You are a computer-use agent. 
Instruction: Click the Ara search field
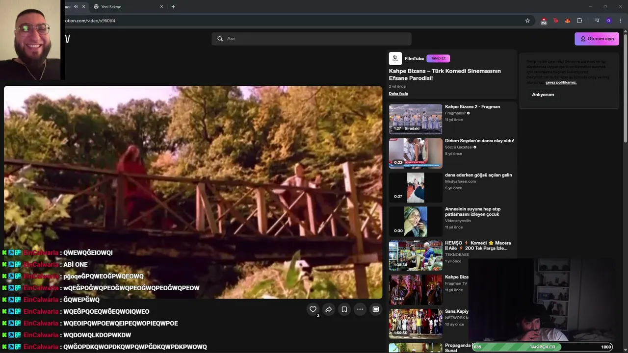point(312,39)
